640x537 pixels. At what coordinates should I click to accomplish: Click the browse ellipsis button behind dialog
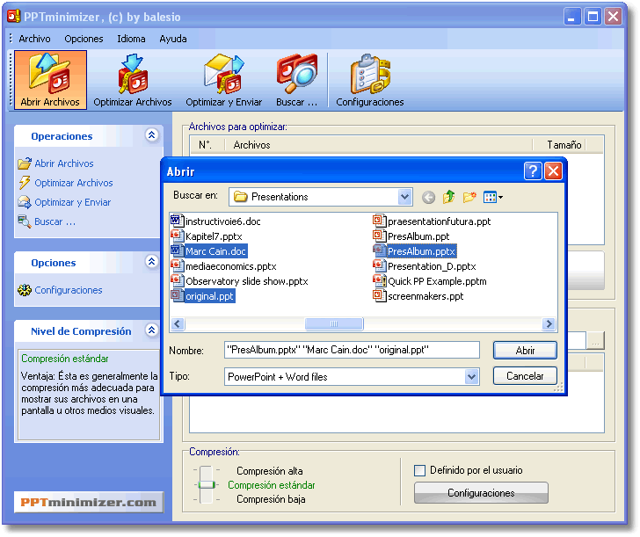tap(595, 341)
